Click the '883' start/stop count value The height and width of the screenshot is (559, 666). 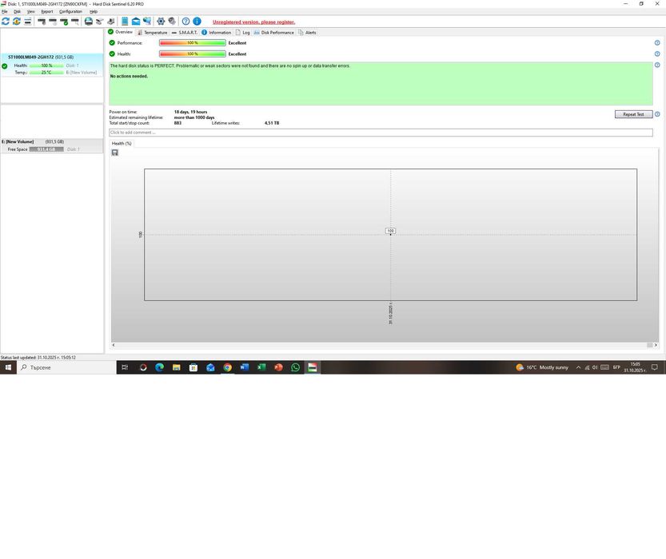click(x=177, y=123)
